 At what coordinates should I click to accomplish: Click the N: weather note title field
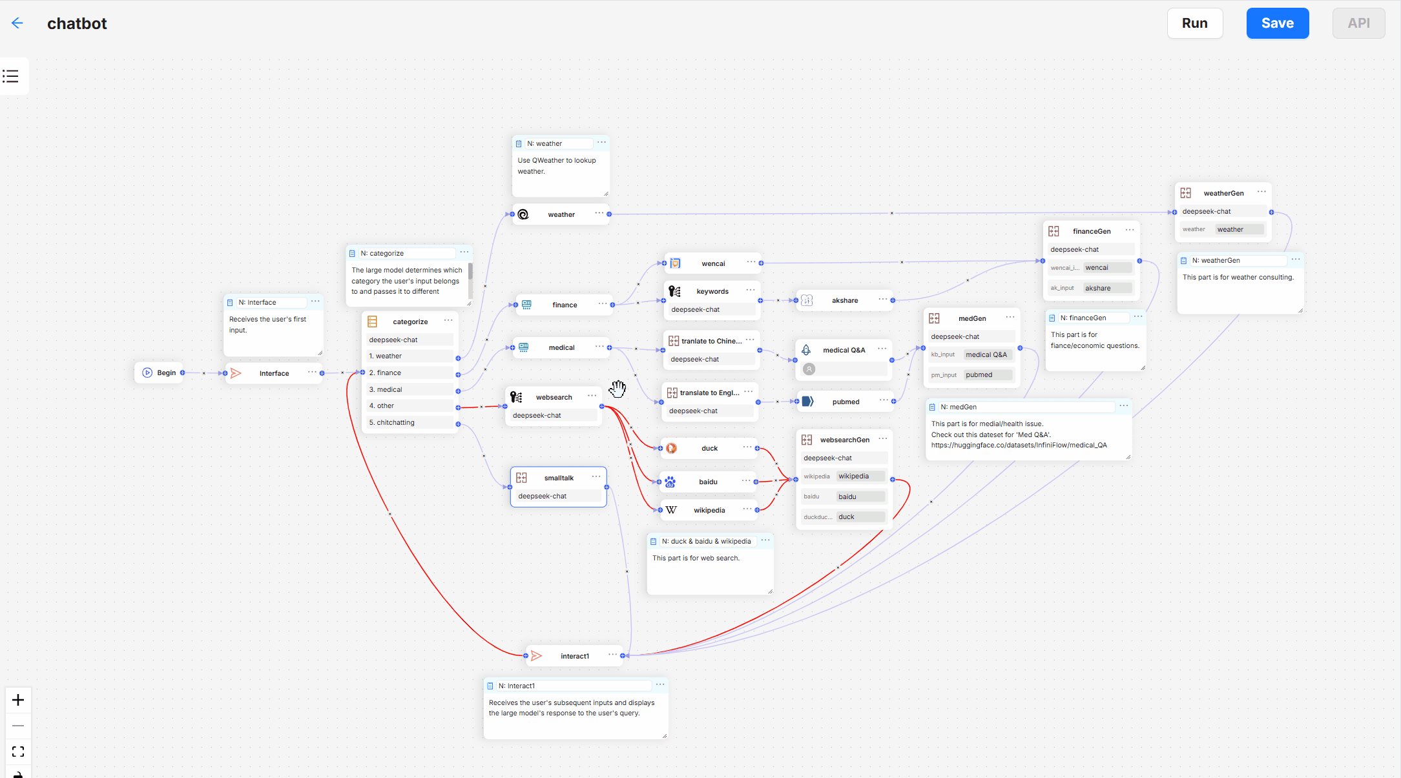point(558,143)
